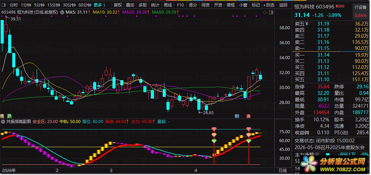Viewport: 371px width, 175px height.
Task: Click the small panel icon at top-left corner
Action: (3, 5)
